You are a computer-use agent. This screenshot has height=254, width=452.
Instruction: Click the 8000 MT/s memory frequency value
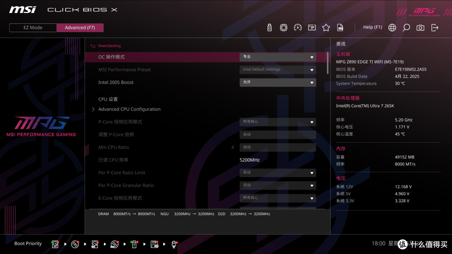tap(405, 164)
